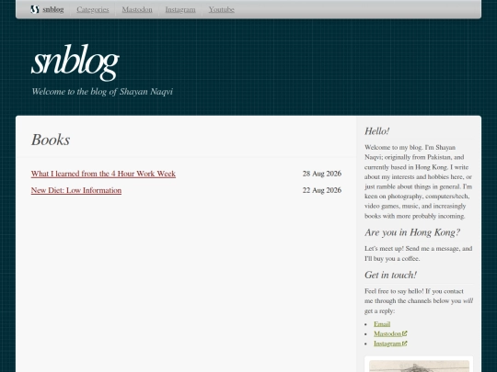
Task: Go to the Mastodon navbar link
Action: (x=137, y=9)
